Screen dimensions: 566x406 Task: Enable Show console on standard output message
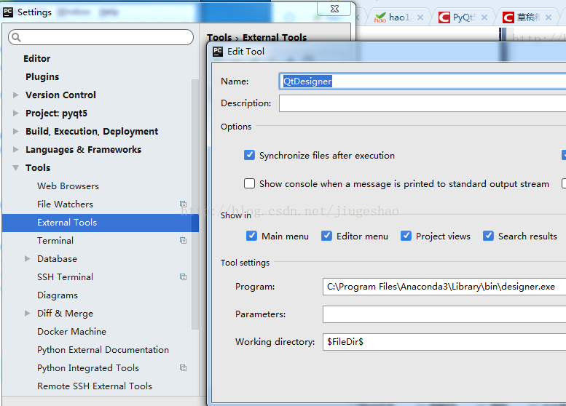(249, 183)
